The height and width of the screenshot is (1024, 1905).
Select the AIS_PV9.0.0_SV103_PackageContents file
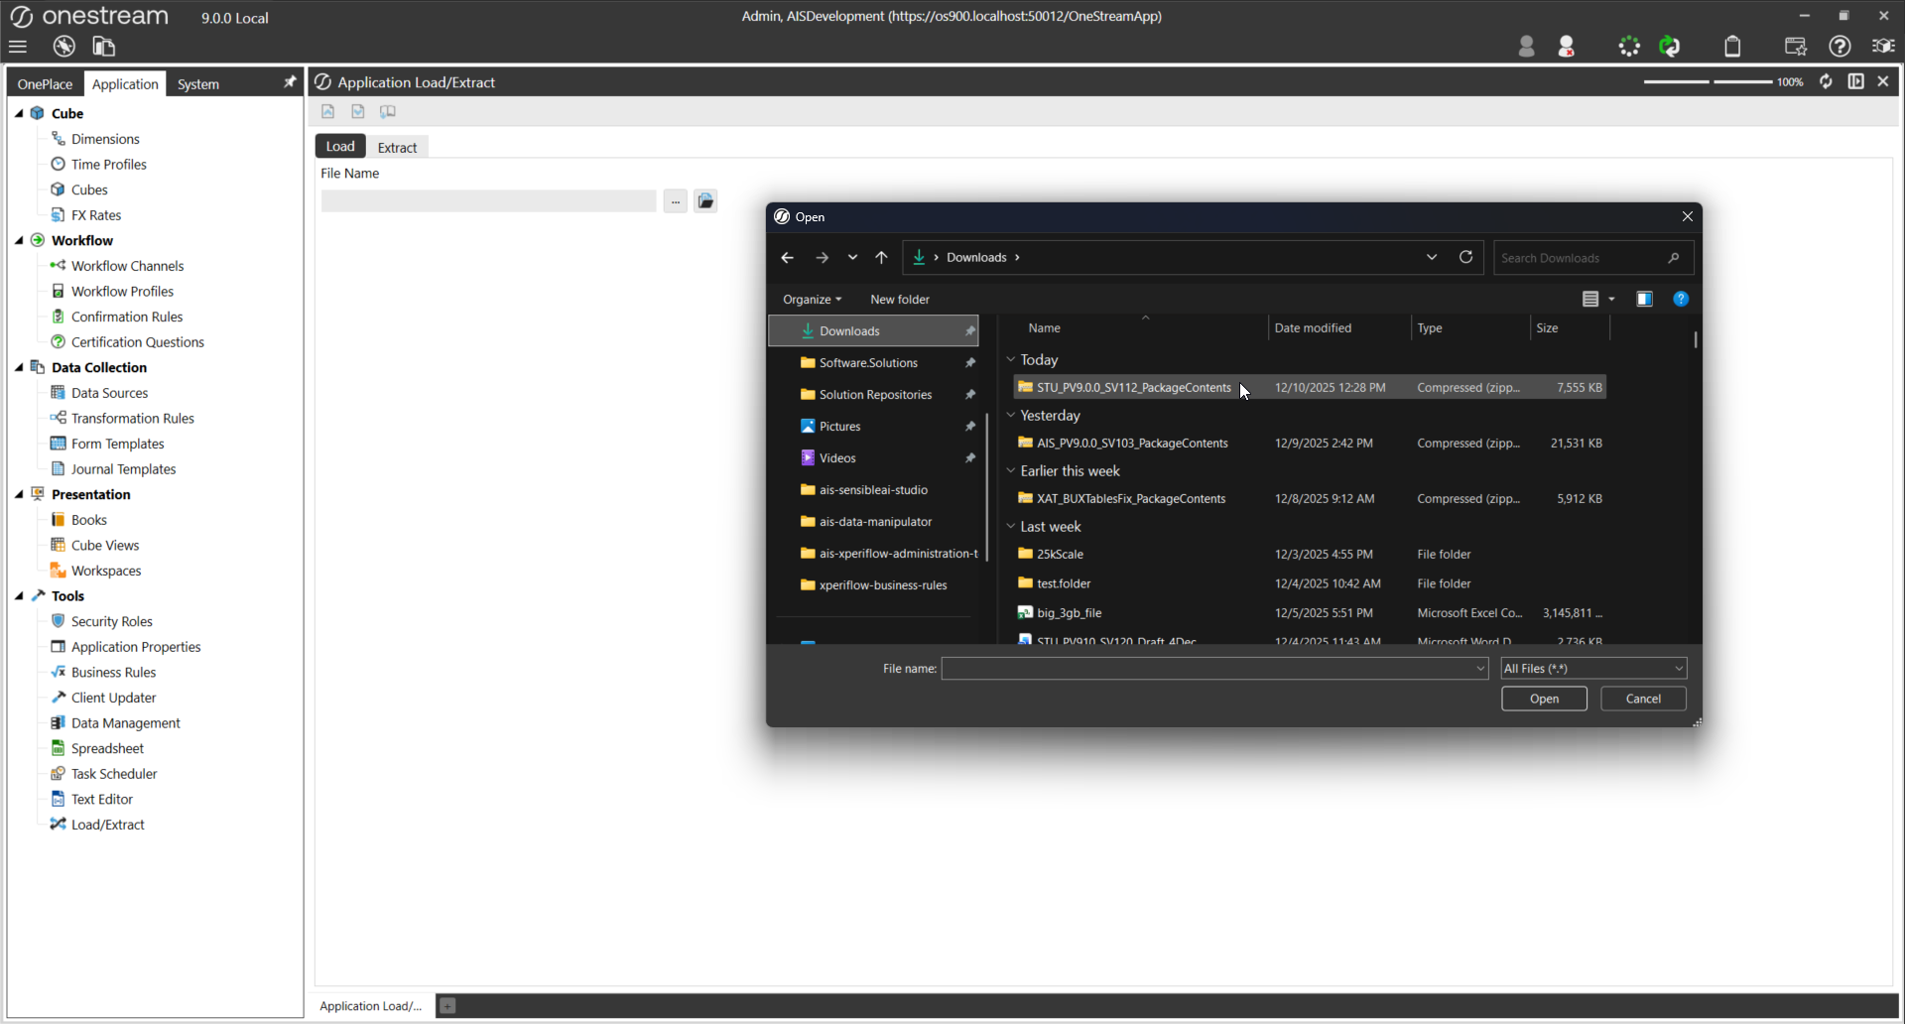pyautogui.click(x=1132, y=443)
